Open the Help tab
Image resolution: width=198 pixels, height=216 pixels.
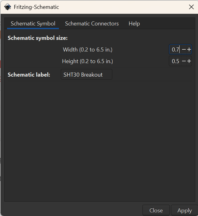pos(134,24)
